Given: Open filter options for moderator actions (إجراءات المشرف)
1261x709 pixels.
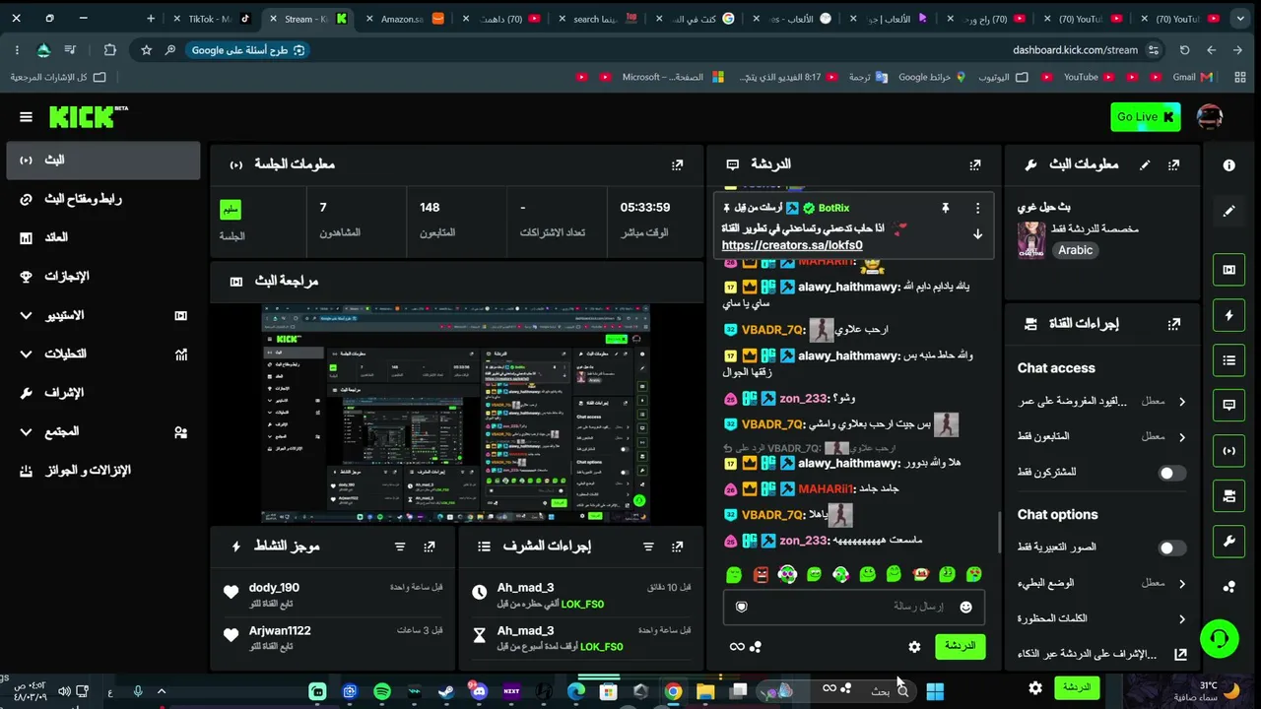Looking at the screenshot, I should 647,547.
